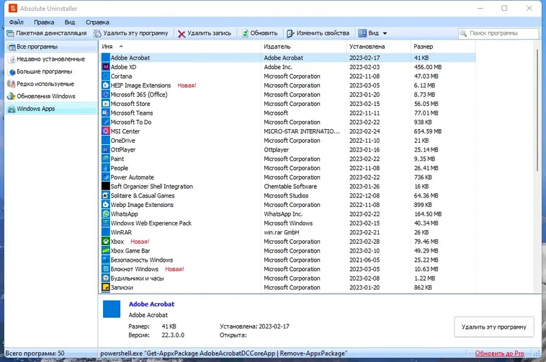Click the WhatsApp icon

(106, 214)
